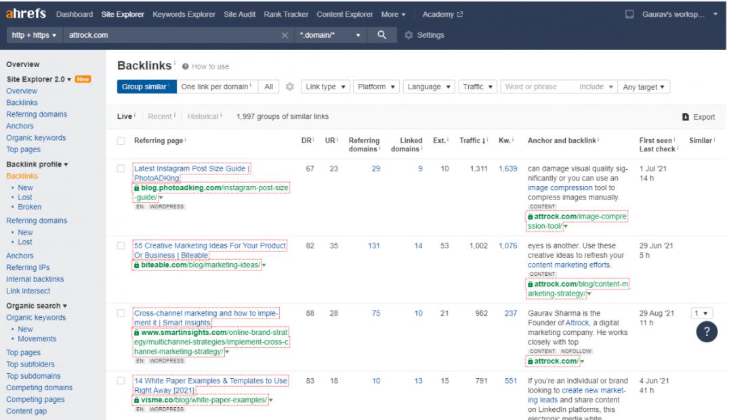Open Settings gear in search bar

pos(409,35)
